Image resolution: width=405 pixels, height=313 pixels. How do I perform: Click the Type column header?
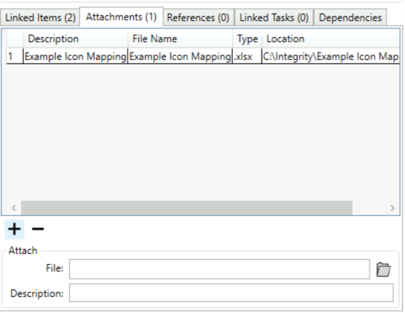[x=247, y=39]
